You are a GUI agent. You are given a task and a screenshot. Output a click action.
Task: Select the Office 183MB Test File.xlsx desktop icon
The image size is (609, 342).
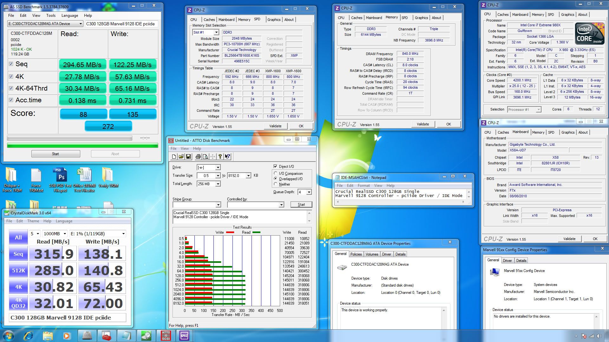coord(84,180)
